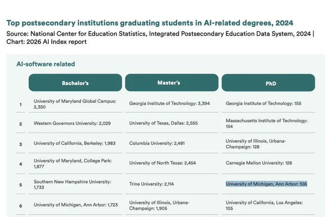Click University of California, Berkeley: 1,983 cell
The width and height of the screenshot is (332, 217).
point(75,143)
